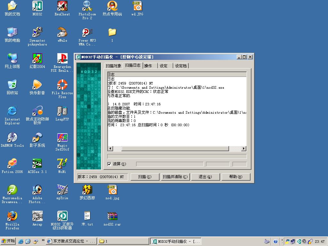Select the Power MP3 WMA converter icon
This screenshot has height=246, width=328.
click(x=87, y=37)
